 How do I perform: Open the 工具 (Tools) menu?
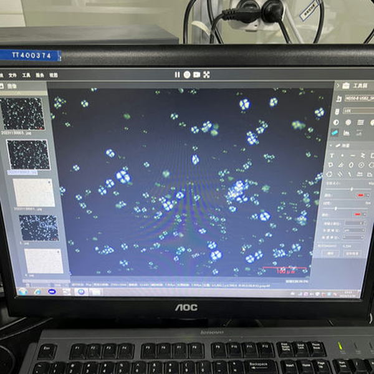[26, 74]
